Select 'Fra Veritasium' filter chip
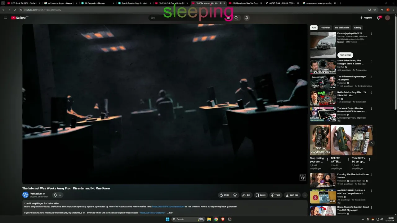 342,28
